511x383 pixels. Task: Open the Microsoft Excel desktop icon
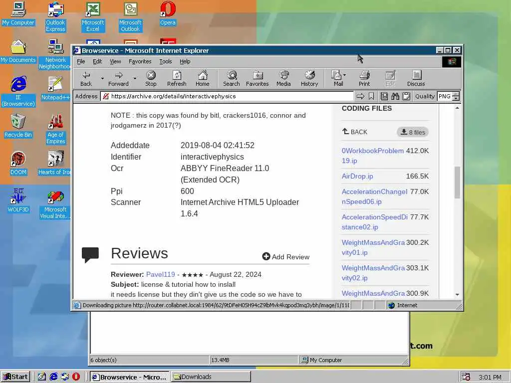tap(93, 16)
